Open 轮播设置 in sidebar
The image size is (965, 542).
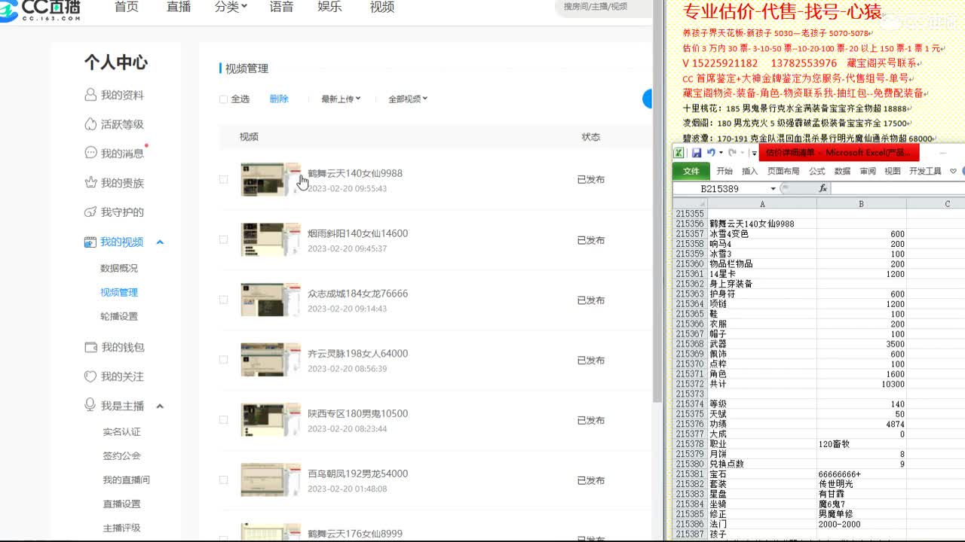tap(119, 316)
